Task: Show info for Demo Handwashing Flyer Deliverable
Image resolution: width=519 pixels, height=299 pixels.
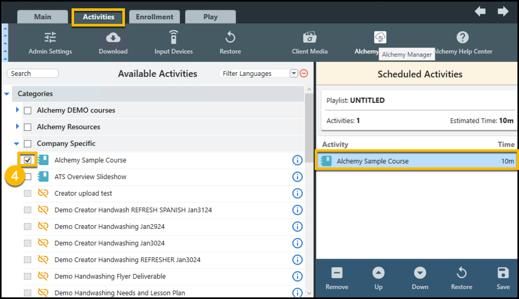Action: click(297, 276)
